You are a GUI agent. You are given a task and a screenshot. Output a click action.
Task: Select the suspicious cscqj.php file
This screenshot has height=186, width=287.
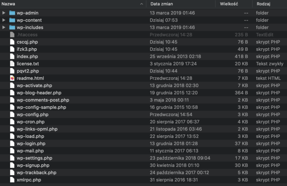(x=143, y=42)
